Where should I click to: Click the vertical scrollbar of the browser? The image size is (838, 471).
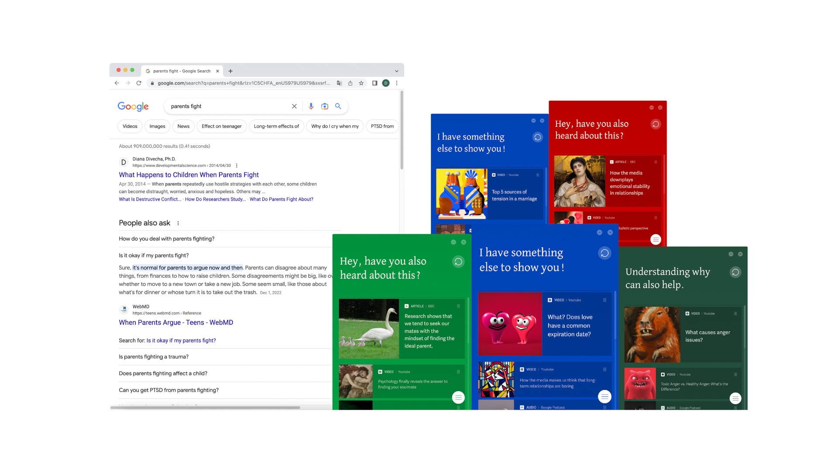(402, 130)
